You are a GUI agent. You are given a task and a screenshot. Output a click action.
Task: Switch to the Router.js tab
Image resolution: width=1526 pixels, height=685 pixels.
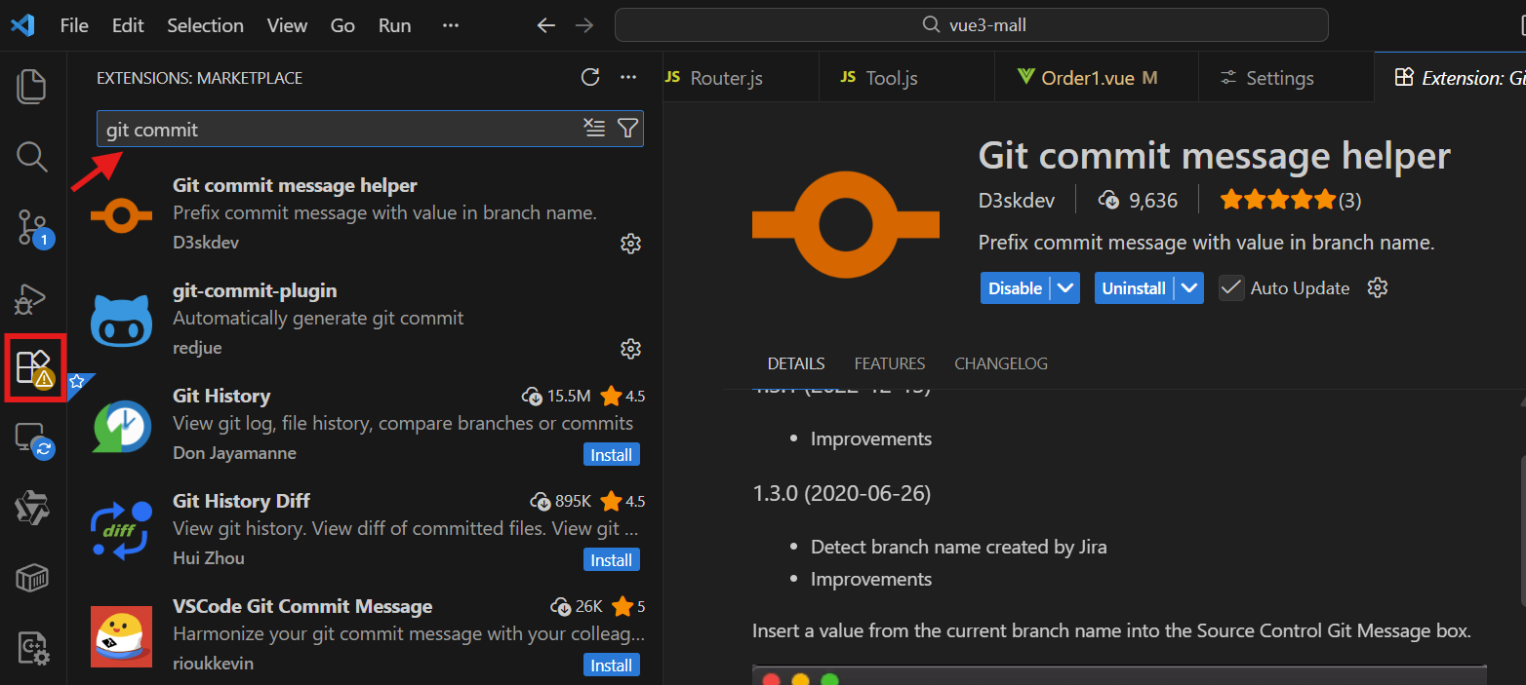click(726, 78)
